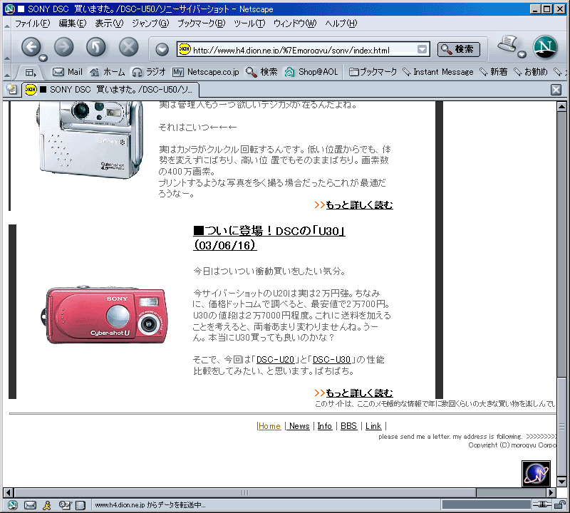The image size is (570, 513).
Task: Click the page-loading progress bar in the status bar
Action: coord(486,504)
